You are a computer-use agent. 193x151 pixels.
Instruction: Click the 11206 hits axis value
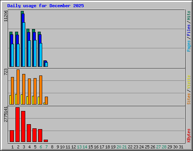(6, 16)
